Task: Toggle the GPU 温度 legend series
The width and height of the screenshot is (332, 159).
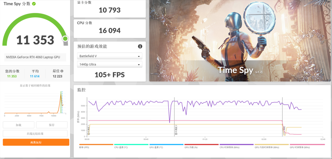Action: pyautogui.click(x=166, y=144)
